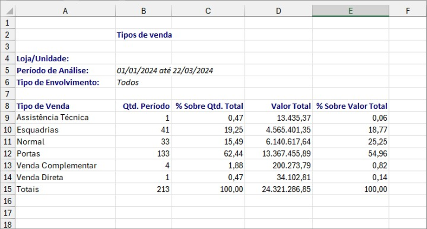Click the highlighted column E header
The width and height of the screenshot is (427, 229).
click(x=350, y=11)
